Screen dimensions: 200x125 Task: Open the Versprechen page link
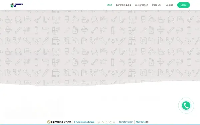(141, 5)
